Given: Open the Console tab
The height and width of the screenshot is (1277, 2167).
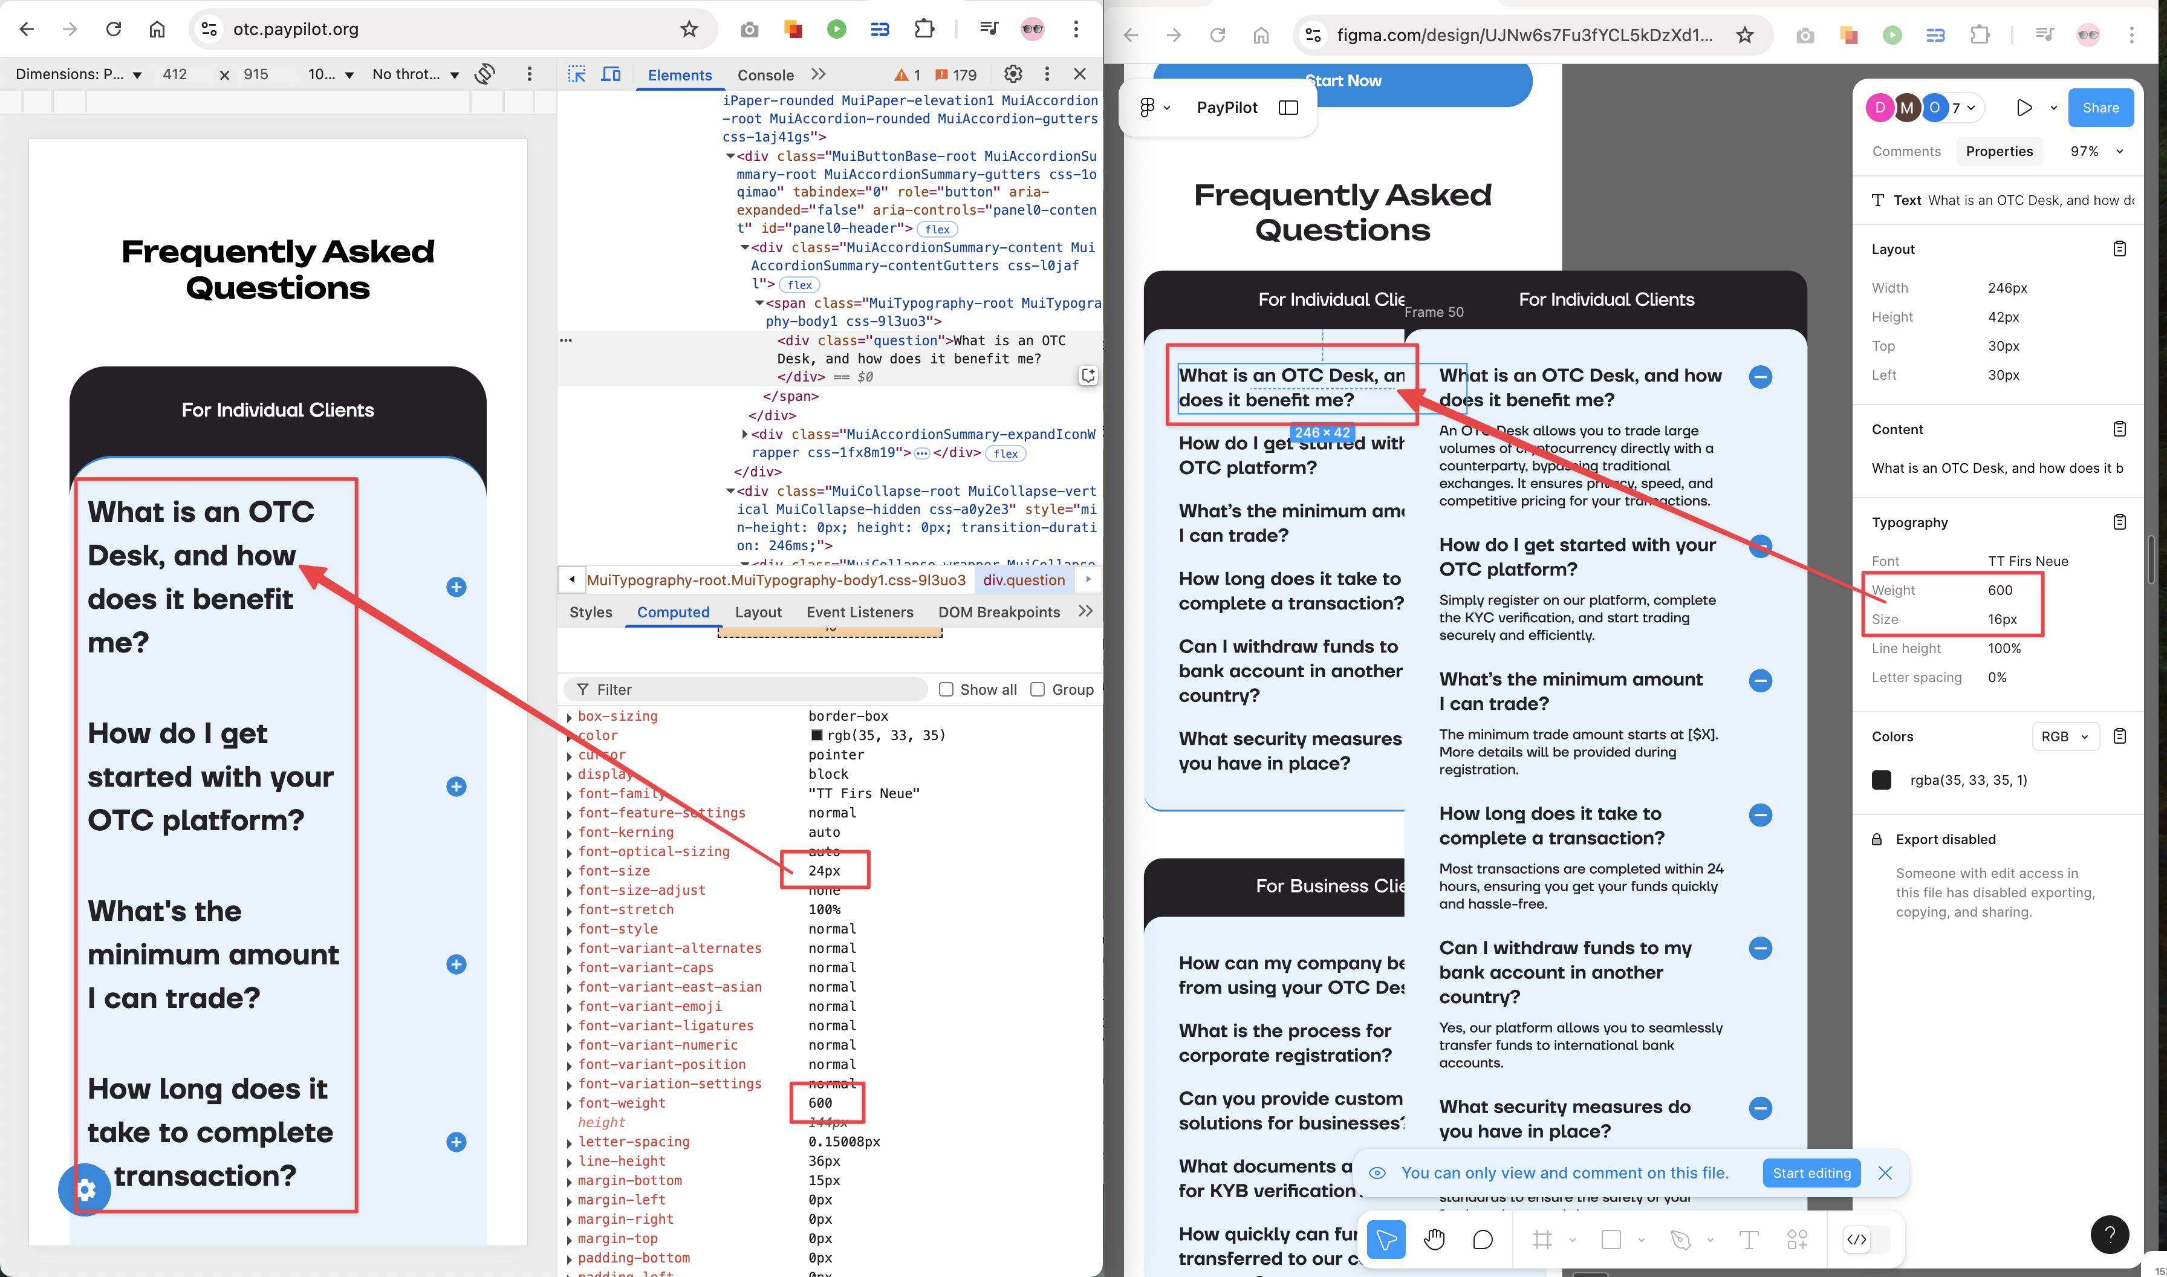Looking at the screenshot, I should pos(765,75).
